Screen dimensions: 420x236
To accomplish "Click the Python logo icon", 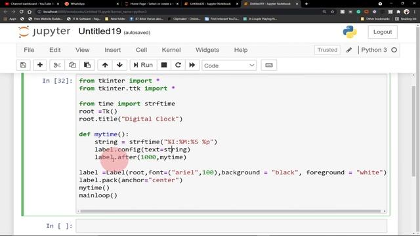I will click(x=350, y=32).
